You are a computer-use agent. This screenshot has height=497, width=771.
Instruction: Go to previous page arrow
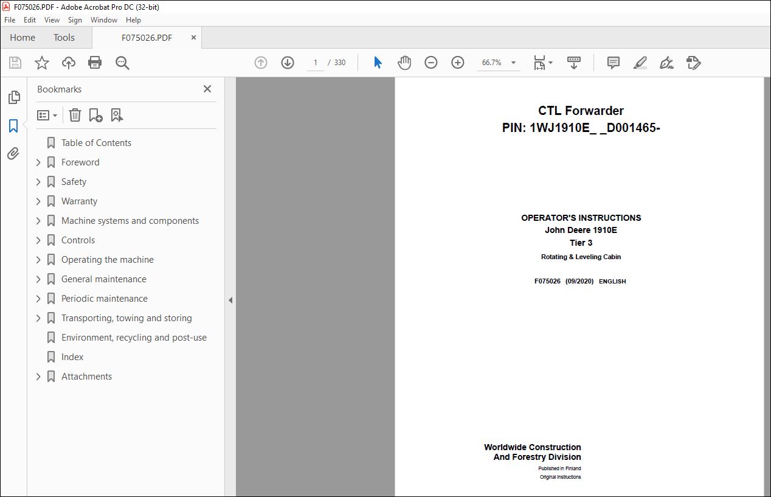click(261, 63)
